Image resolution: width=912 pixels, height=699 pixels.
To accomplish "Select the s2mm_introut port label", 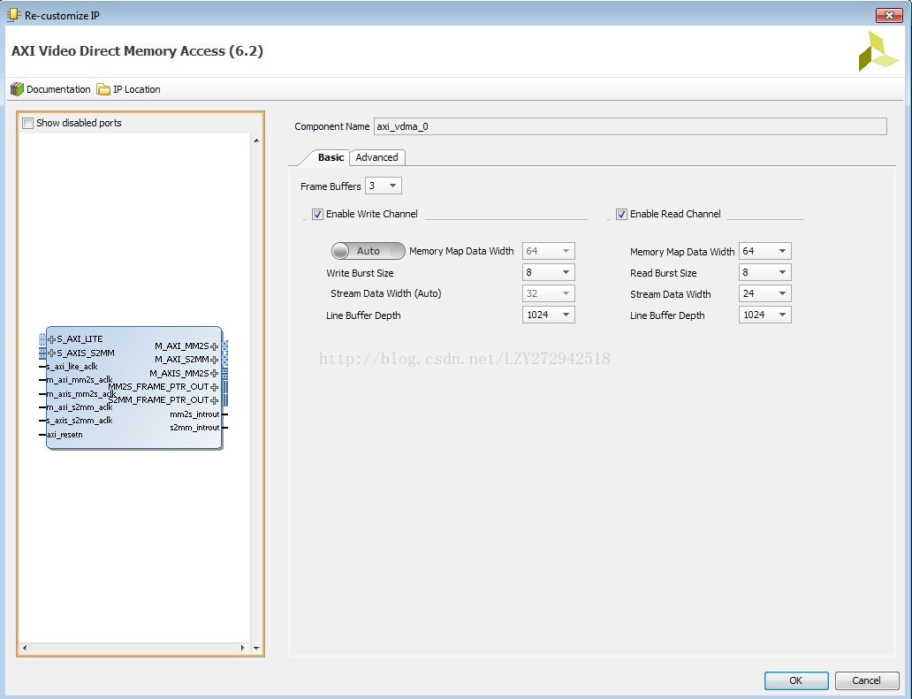I will coord(194,428).
